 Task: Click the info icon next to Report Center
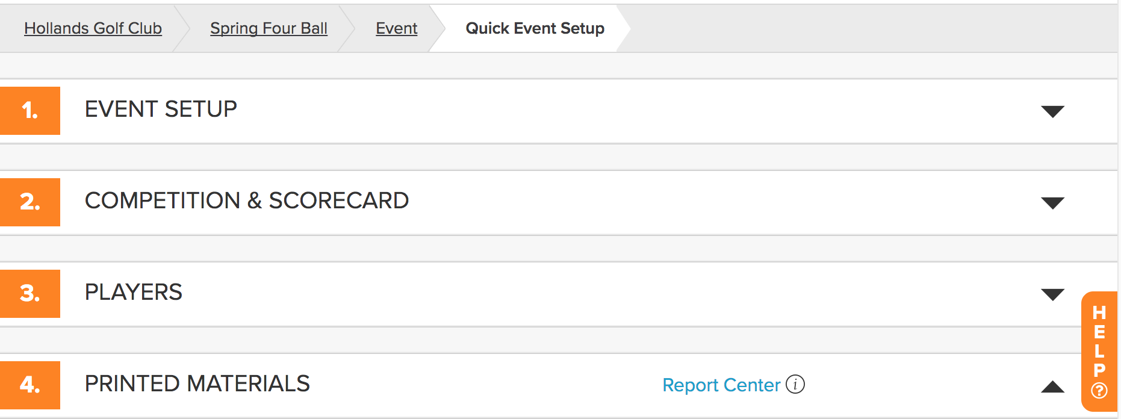[x=796, y=383]
